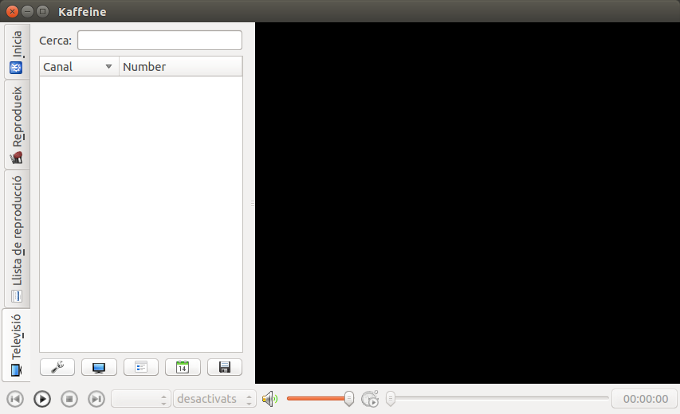Stop playback with the stop button
680x414 pixels.
69,399
